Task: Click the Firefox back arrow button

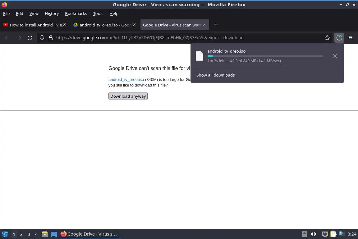Action: (x=7, y=38)
